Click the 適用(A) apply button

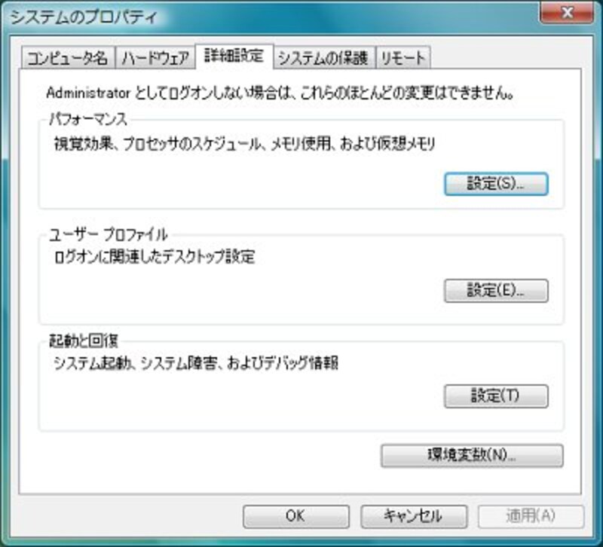pyautogui.click(x=531, y=516)
